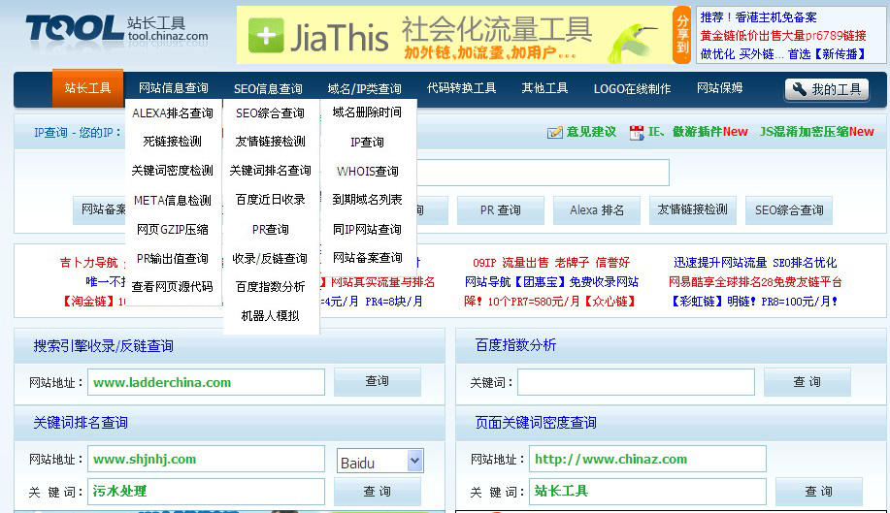
Task: Select 友情链接检测 dropdown menu entry
Action: (270, 142)
